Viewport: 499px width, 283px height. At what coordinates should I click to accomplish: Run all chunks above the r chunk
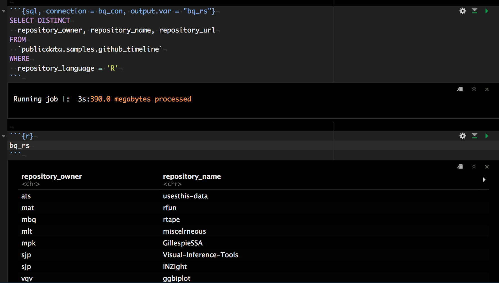coord(475,136)
